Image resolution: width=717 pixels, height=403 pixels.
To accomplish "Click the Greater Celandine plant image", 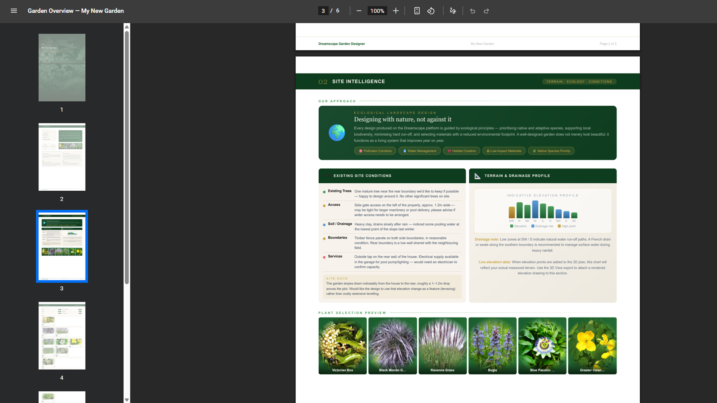I will [592, 346].
